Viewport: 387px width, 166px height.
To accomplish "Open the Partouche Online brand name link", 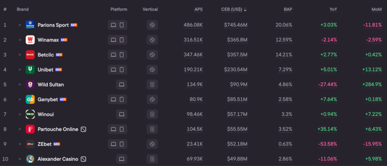I will [x=58, y=129].
